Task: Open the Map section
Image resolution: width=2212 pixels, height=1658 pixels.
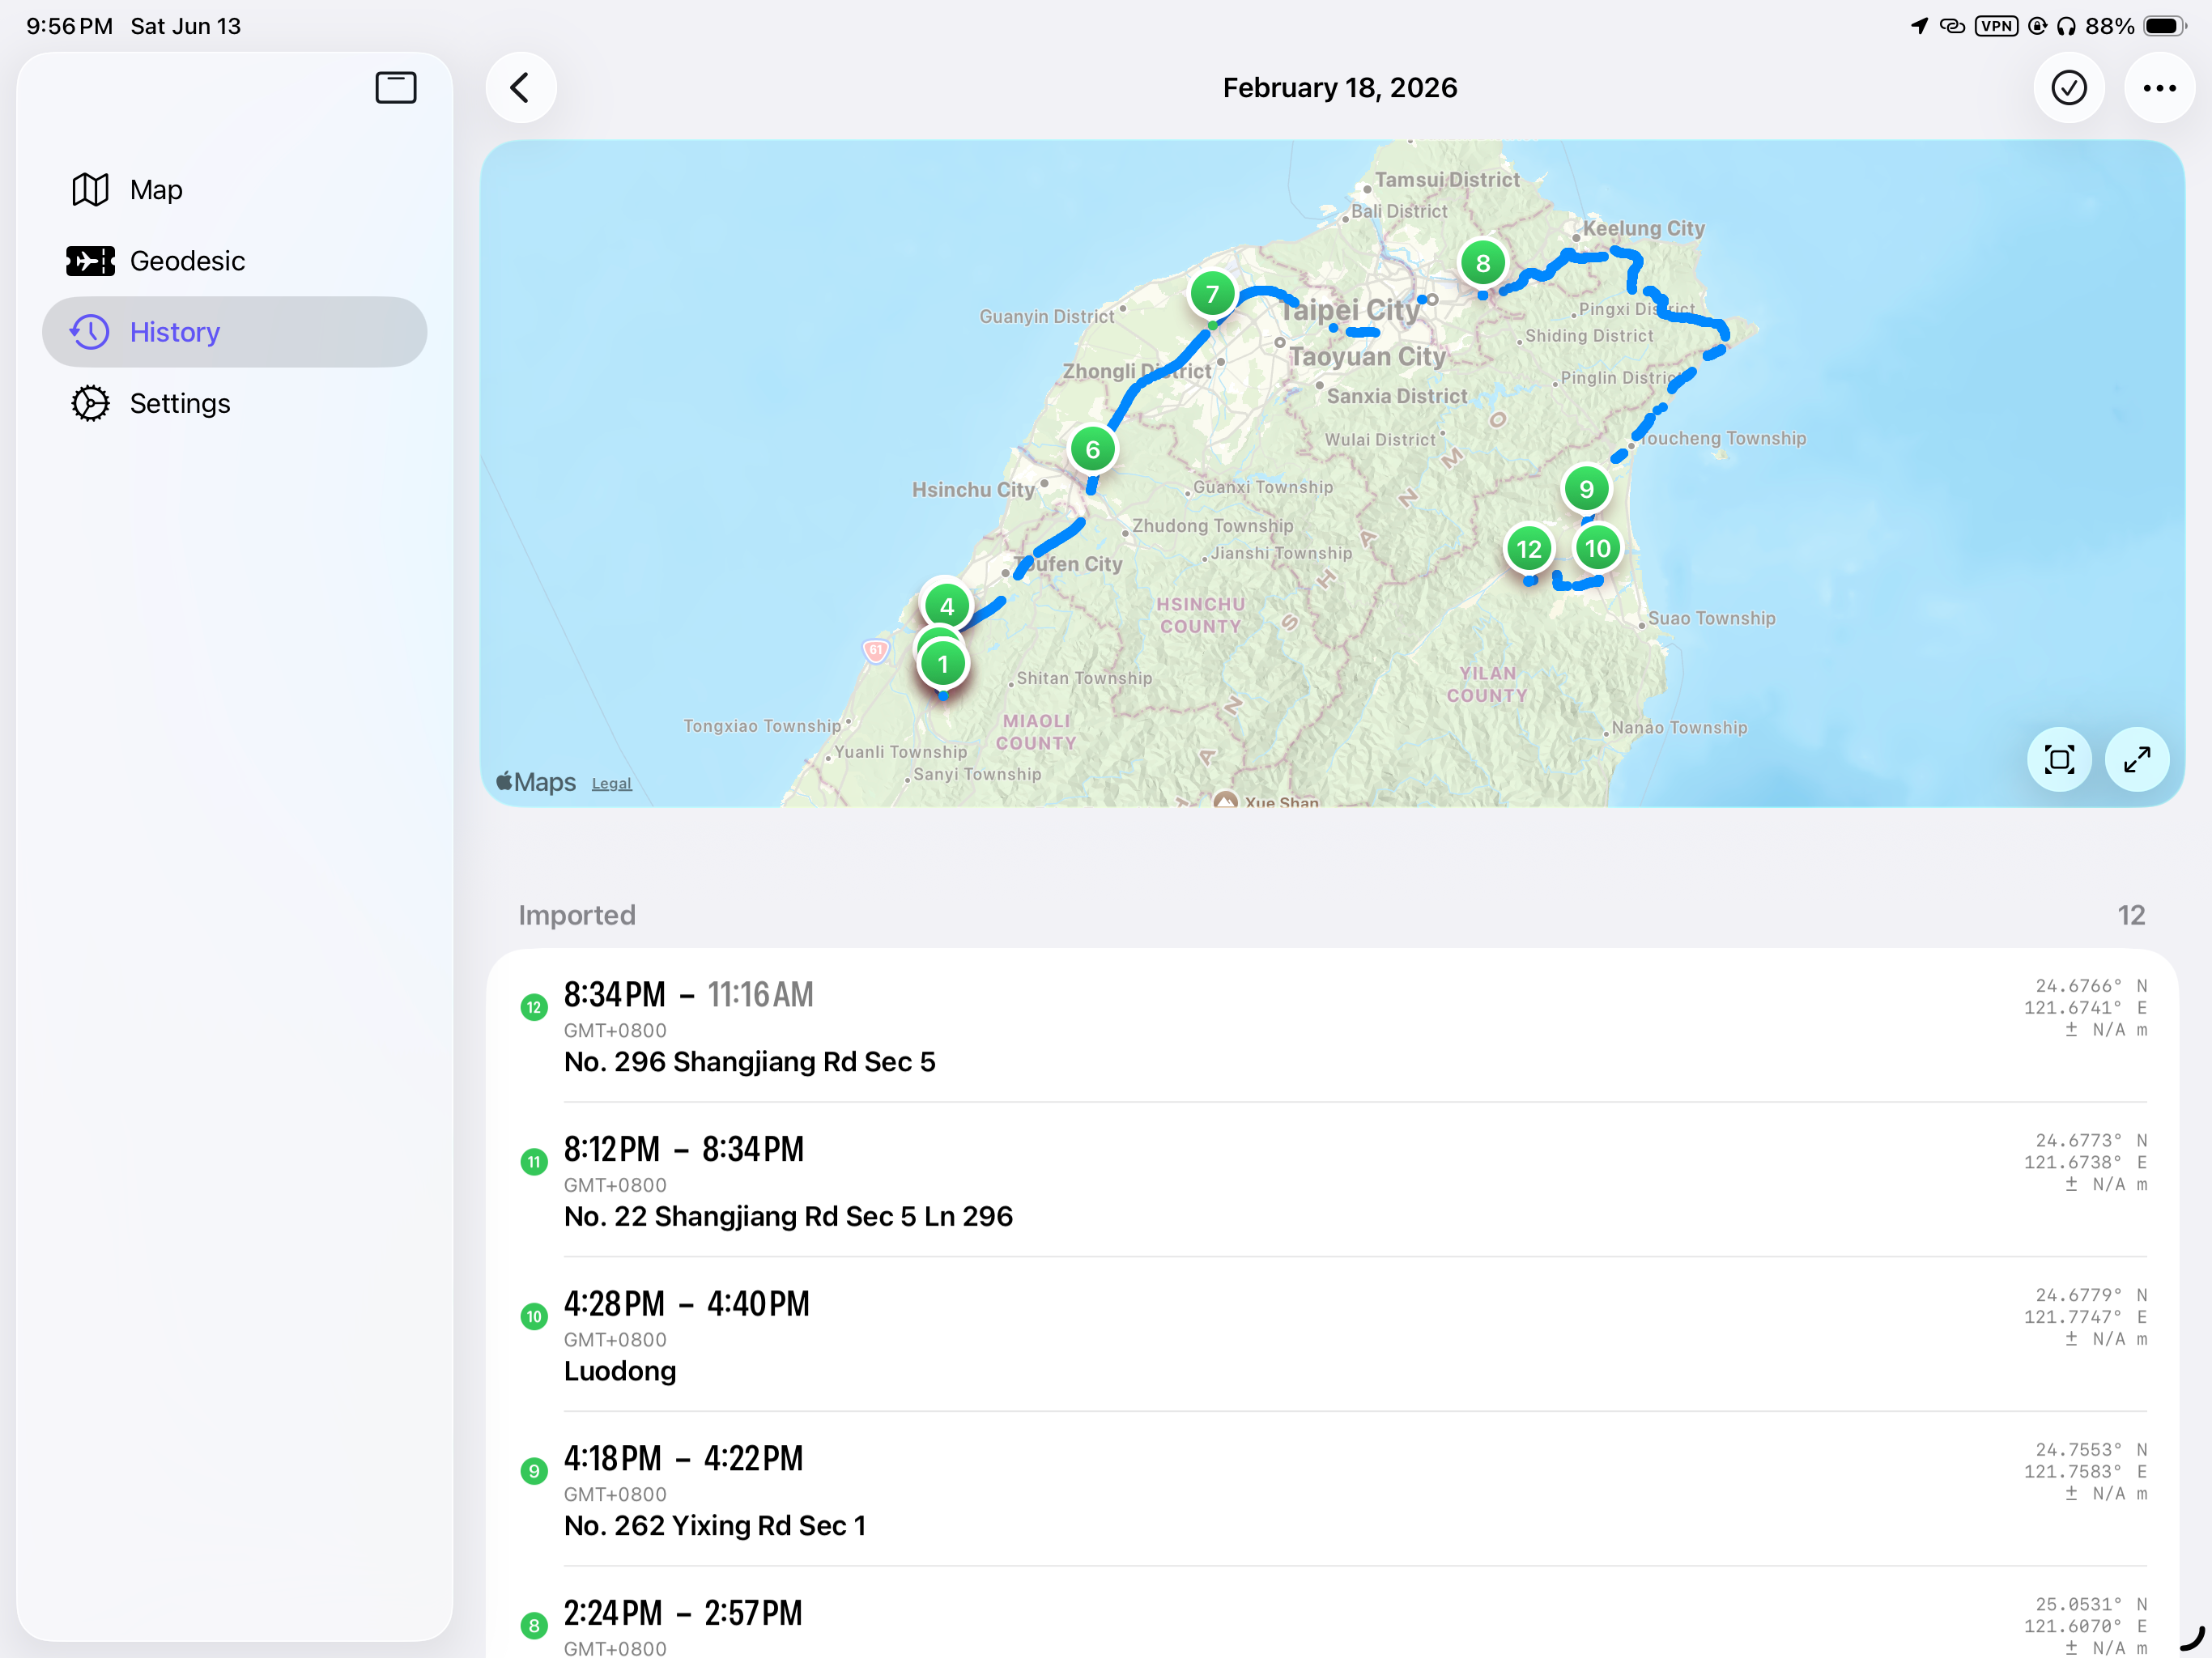Action: point(234,190)
